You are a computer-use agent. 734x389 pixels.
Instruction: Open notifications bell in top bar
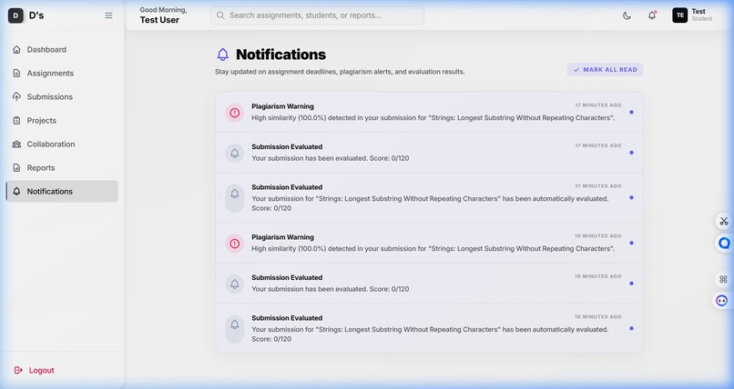(652, 15)
